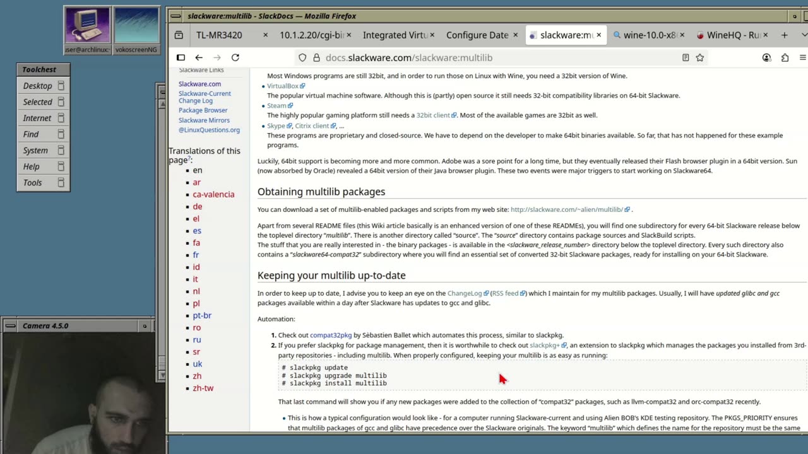Switch to the Integrated Virtu tab
The width and height of the screenshot is (808, 454).
(395, 35)
